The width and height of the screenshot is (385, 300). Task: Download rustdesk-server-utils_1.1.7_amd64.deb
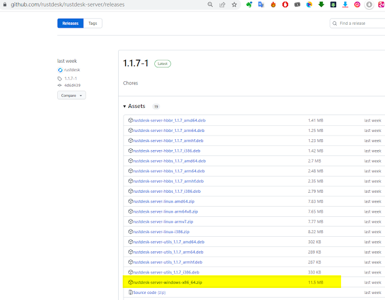[x=169, y=242]
